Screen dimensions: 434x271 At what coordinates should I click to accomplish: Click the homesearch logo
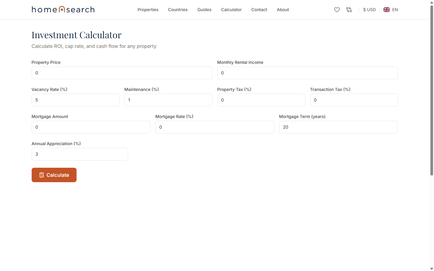[x=63, y=10]
